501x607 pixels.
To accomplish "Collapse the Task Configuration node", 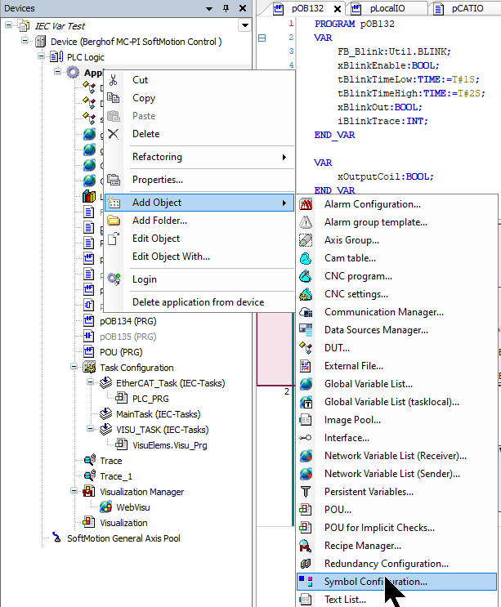I will (74, 367).
